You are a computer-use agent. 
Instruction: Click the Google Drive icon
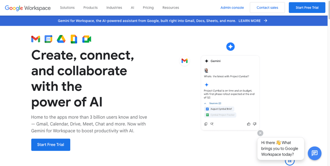point(61,39)
